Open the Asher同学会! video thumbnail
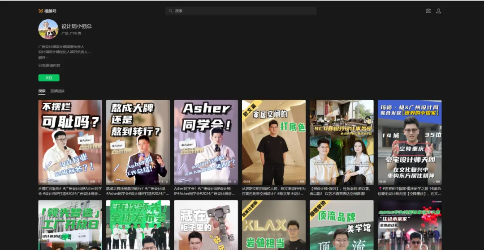 206,142
